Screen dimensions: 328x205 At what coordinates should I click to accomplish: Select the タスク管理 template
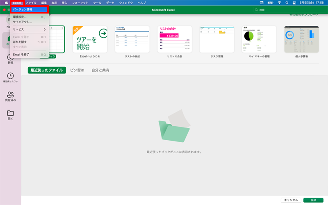point(217,39)
